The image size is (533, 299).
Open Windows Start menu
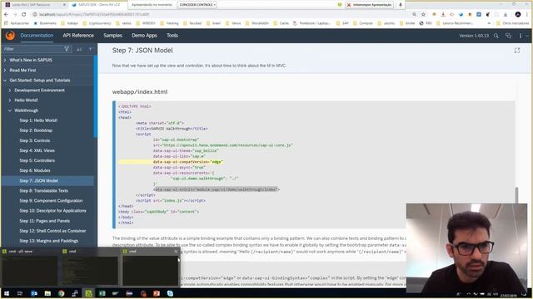click(x=7, y=293)
